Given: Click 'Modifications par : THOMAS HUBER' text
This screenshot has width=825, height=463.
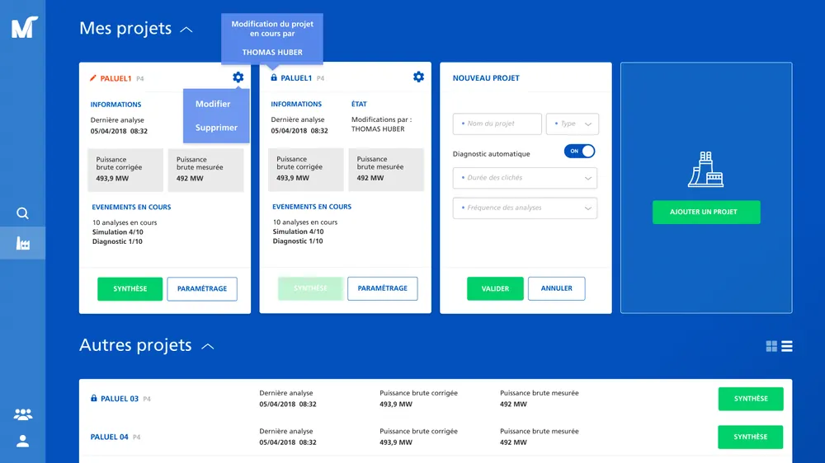Looking at the screenshot, I should [x=381, y=124].
